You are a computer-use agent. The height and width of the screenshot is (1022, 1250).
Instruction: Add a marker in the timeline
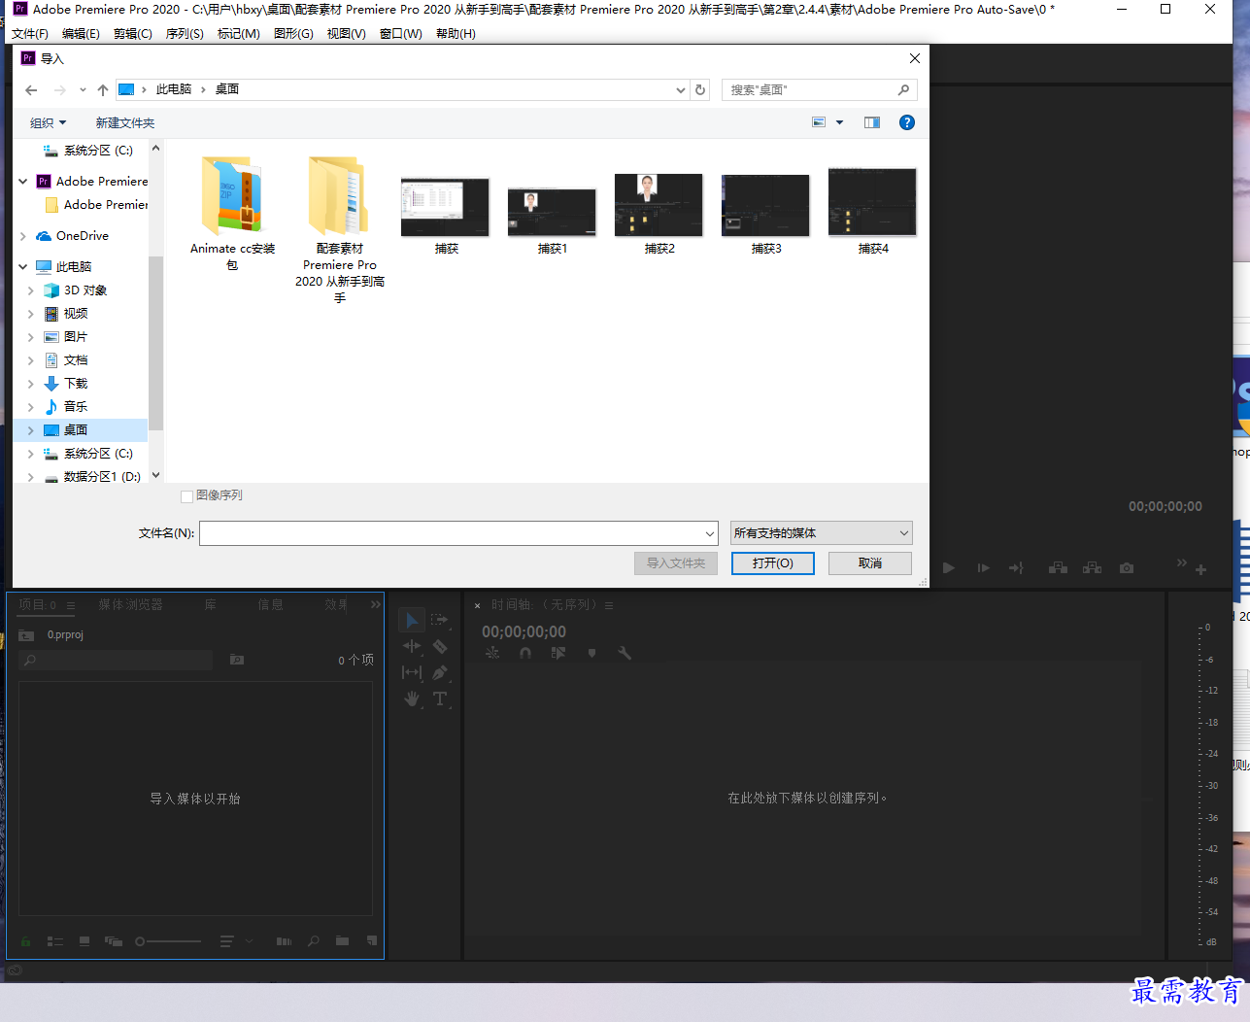point(591,654)
